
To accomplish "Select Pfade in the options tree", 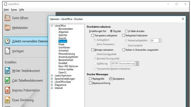I will 61,44.
